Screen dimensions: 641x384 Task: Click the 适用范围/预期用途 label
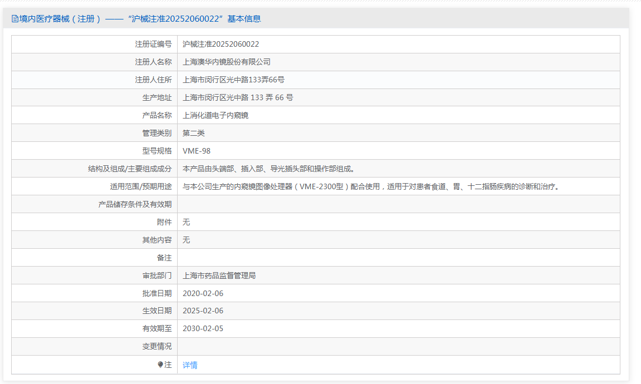pyautogui.click(x=141, y=186)
